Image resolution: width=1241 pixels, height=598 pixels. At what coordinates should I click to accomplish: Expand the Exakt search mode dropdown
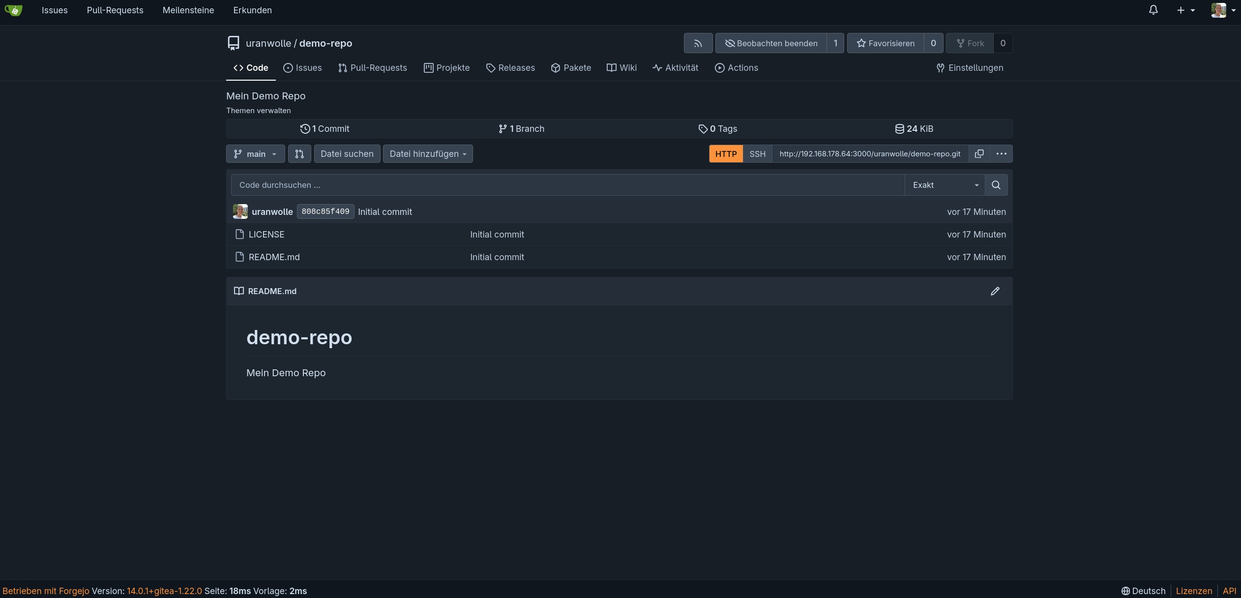tap(945, 185)
